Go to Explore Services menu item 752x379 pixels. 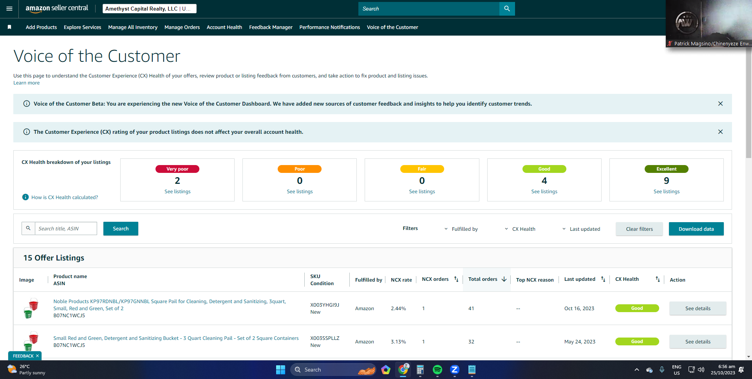tap(82, 27)
